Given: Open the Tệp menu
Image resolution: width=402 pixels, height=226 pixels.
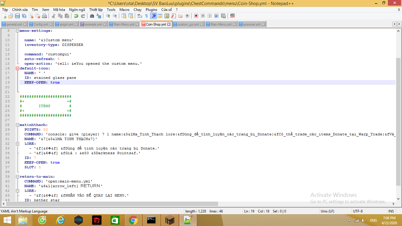Looking at the screenshot, I should click(5, 10).
